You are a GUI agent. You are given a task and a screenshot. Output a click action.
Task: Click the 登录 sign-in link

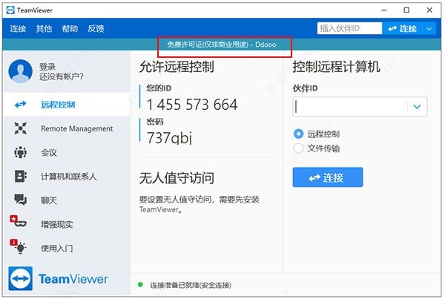pyautogui.click(x=47, y=66)
